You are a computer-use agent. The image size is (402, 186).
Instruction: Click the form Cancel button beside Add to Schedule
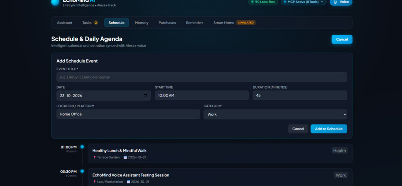[x=298, y=129]
